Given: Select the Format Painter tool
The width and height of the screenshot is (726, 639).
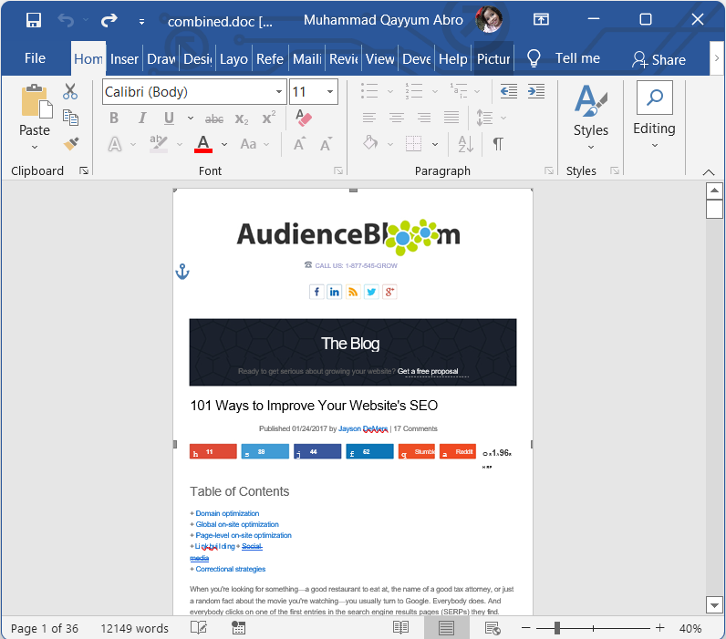Looking at the screenshot, I should 71,143.
